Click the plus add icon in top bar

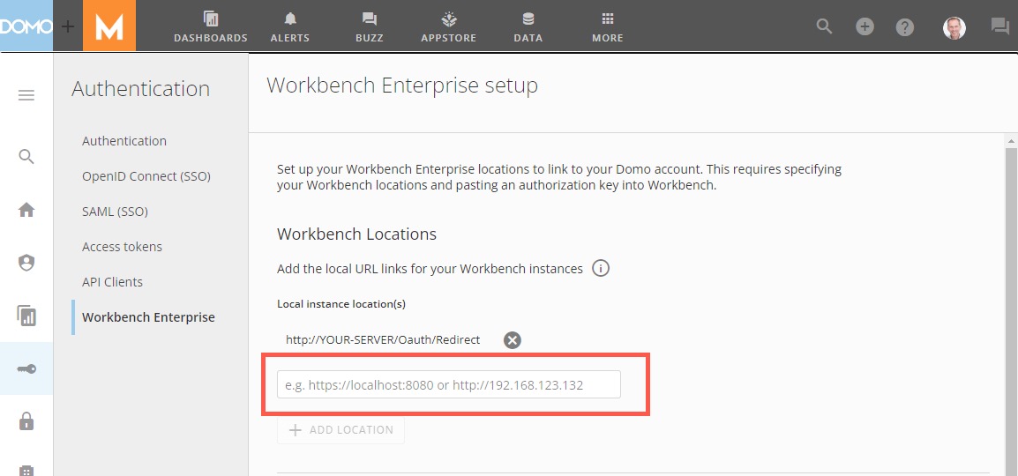click(865, 26)
